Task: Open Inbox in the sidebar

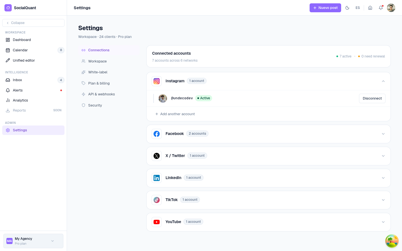Action: click(x=33, y=80)
